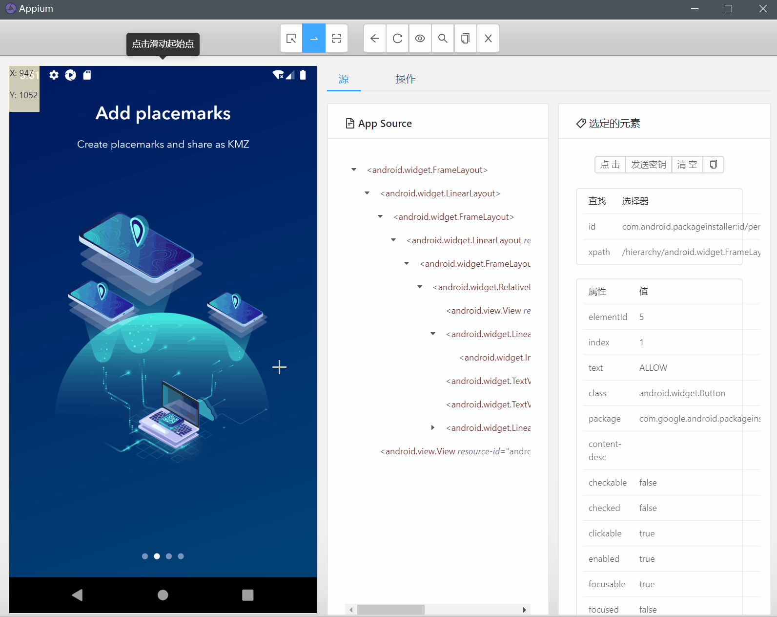Click the scrollbar right arrow under source tree
Image resolution: width=777 pixels, height=617 pixels.
(524, 610)
